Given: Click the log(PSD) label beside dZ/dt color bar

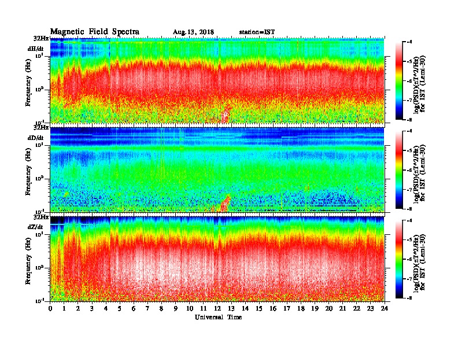Looking at the screenshot, I should click(419, 263).
